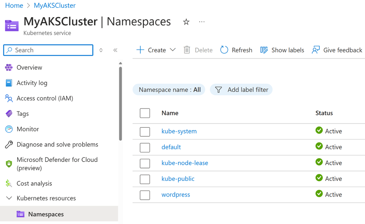This screenshot has height=224, width=365.
Task: Click the trash can Delete icon
Action: point(187,50)
